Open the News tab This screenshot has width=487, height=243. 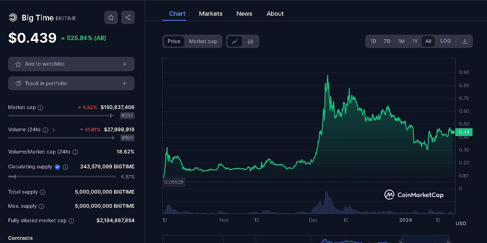coord(244,14)
